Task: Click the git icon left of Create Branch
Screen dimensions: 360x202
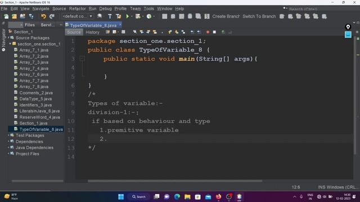Action: (207, 16)
